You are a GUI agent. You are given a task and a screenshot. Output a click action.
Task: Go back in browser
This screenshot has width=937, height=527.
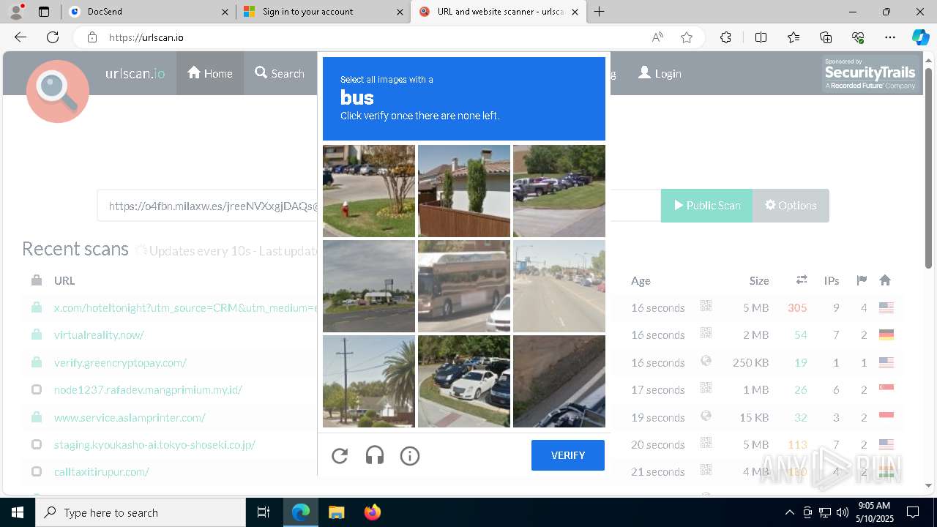pyautogui.click(x=20, y=37)
